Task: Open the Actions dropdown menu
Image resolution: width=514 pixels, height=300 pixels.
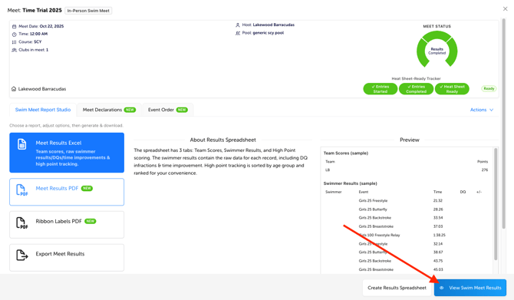Action: [x=482, y=110]
